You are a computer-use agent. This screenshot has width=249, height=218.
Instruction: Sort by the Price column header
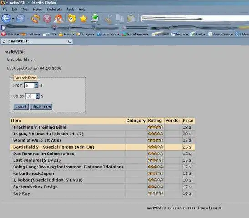pyautogui.click(x=188, y=120)
